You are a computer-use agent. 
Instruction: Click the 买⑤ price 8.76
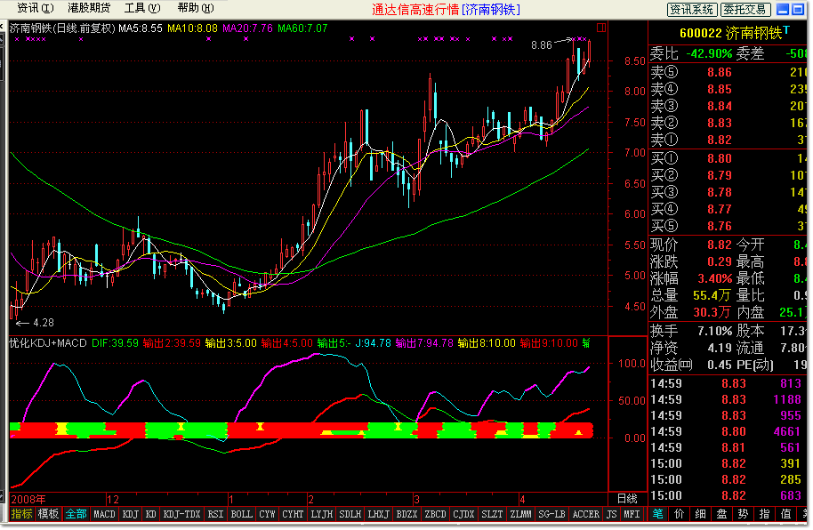720,226
